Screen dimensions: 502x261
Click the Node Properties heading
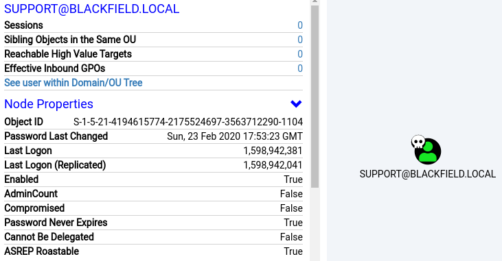click(x=49, y=104)
